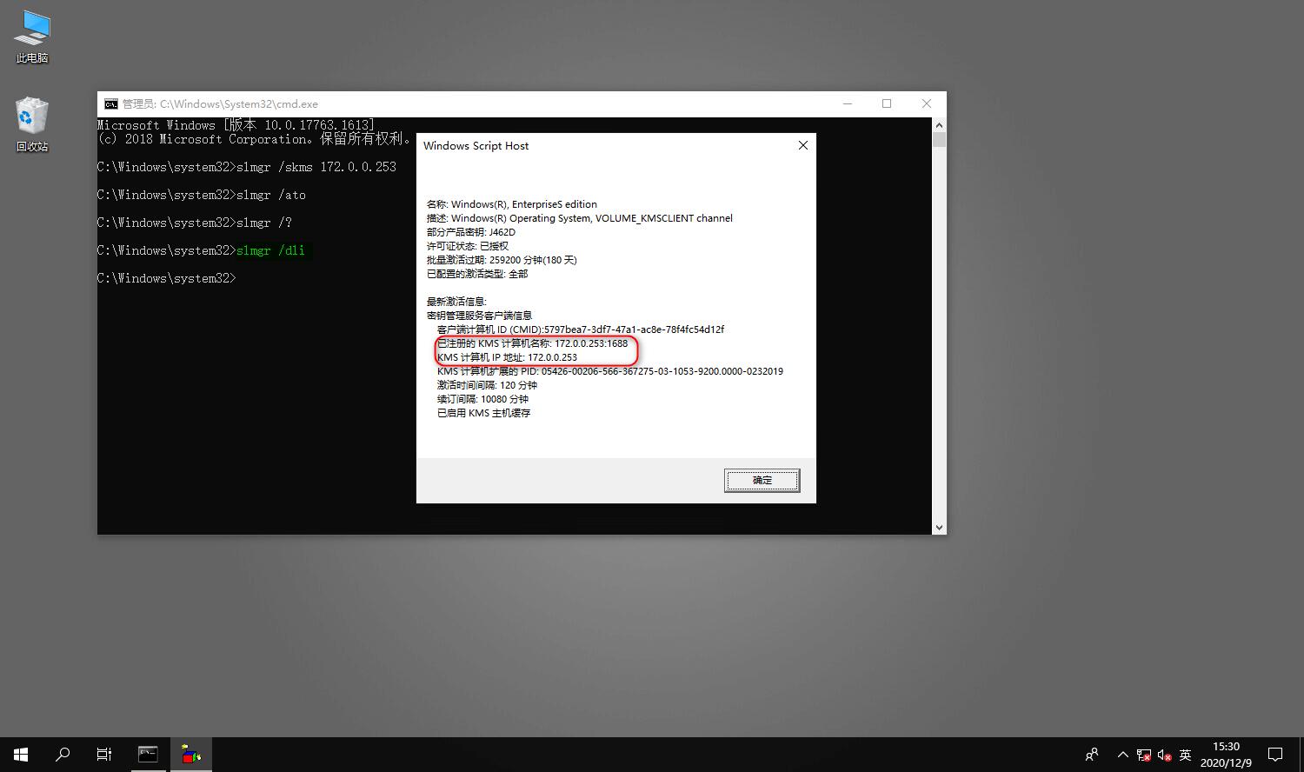Click the cmd scrollbar up arrow
Screen dimensions: 1304x772
[939, 124]
